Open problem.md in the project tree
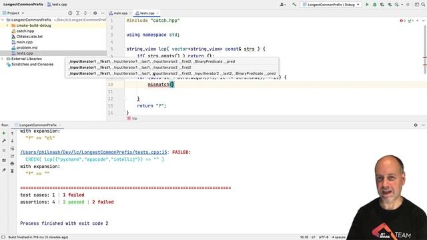 (x=27, y=47)
